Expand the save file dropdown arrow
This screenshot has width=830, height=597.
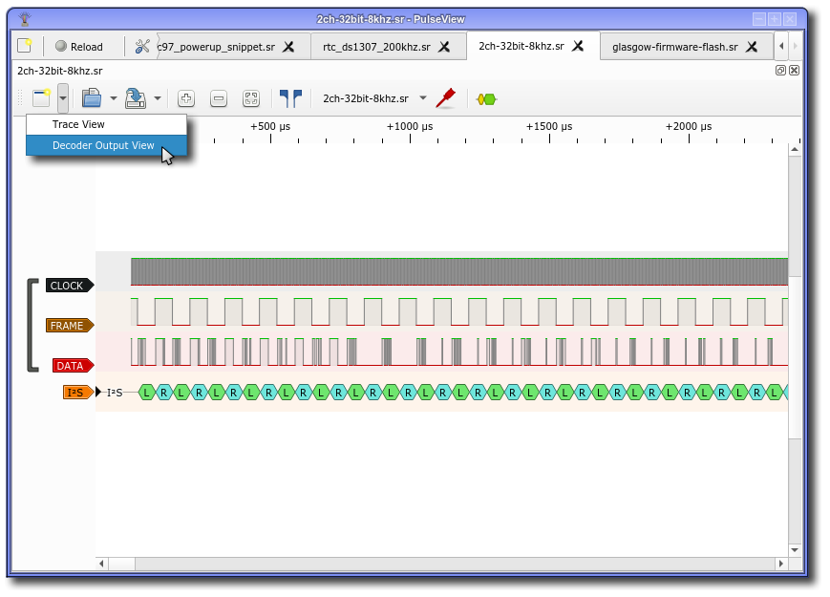[158, 98]
